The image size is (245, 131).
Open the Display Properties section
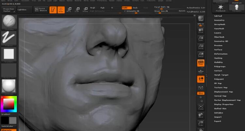223,105
